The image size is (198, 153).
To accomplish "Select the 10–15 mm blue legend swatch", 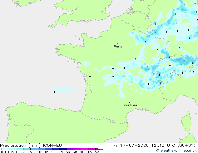I will (41, 149).
